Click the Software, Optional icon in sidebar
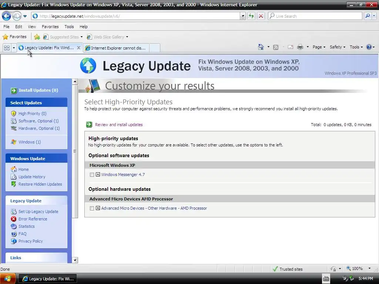Image resolution: width=379 pixels, height=284 pixels. coord(14,121)
